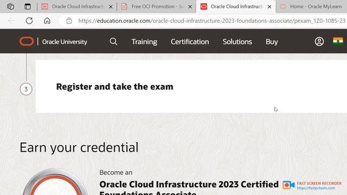The width and height of the screenshot is (347, 195).
Task: Reload the page with the refresh icon
Action: 29,21
